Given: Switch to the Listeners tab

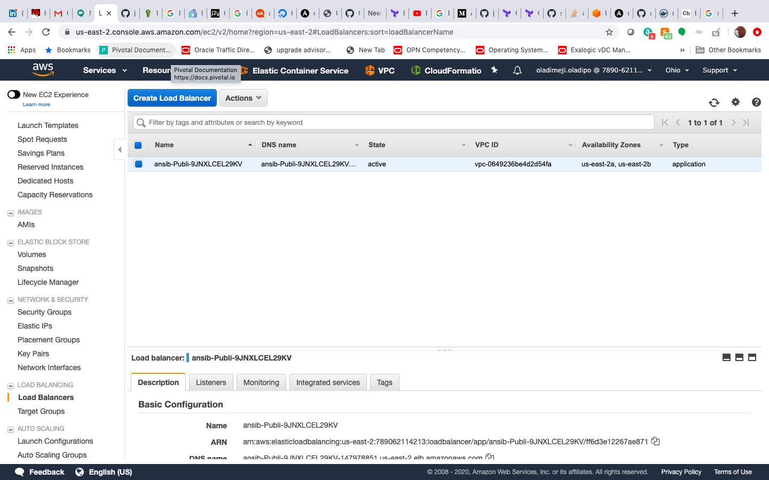Looking at the screenshot, I should click(211, 382).
